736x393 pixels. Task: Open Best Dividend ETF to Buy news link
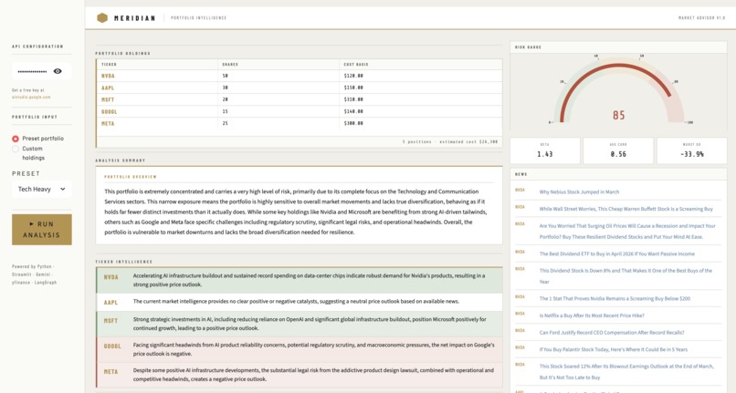[616, 253]
